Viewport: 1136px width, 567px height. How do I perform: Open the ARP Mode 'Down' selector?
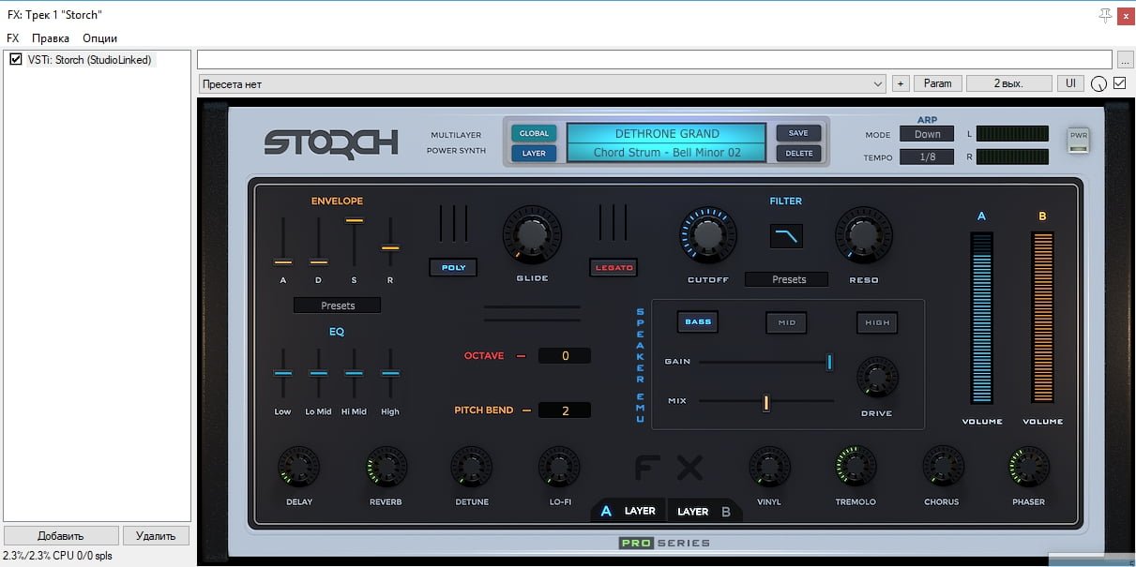[927, 134]
